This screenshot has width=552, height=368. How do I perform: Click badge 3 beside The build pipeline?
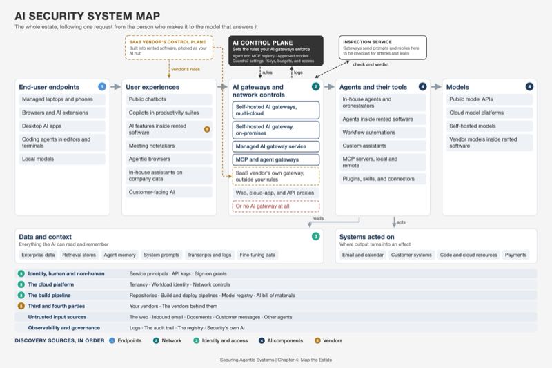point(21,295)
